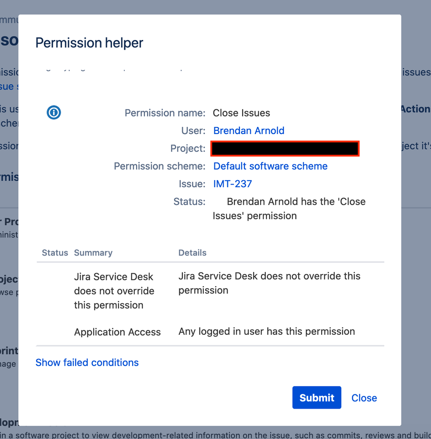Close the Permission helper dialog

point(364,398)
